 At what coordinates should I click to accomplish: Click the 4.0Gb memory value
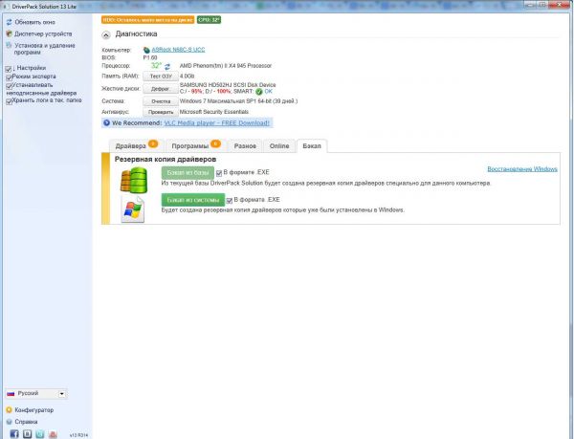[188, 77]
